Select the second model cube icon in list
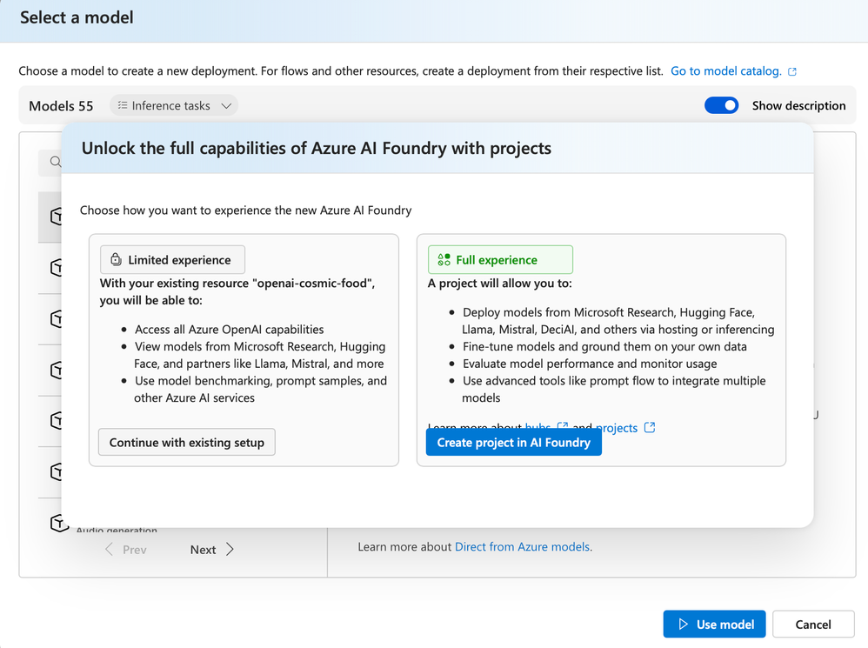The image size is (868, 648). (x=57, y=267)
